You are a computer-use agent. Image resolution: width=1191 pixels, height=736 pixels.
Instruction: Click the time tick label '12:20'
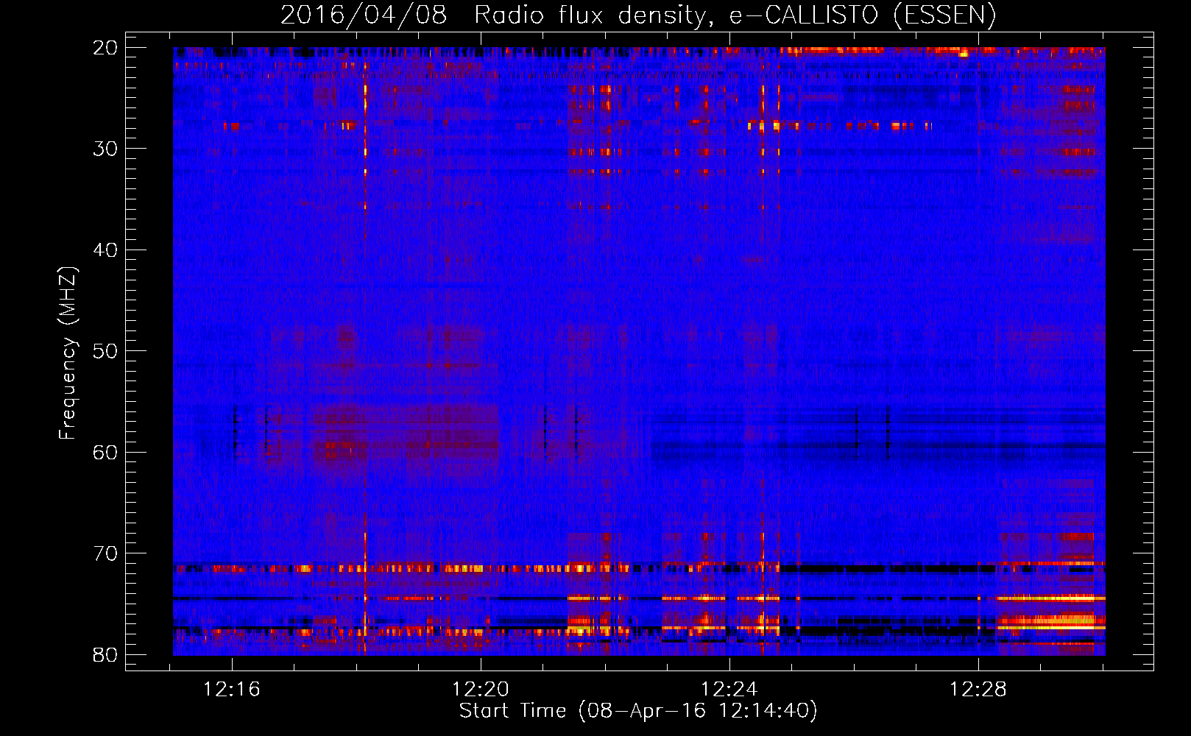pos(481,690)
